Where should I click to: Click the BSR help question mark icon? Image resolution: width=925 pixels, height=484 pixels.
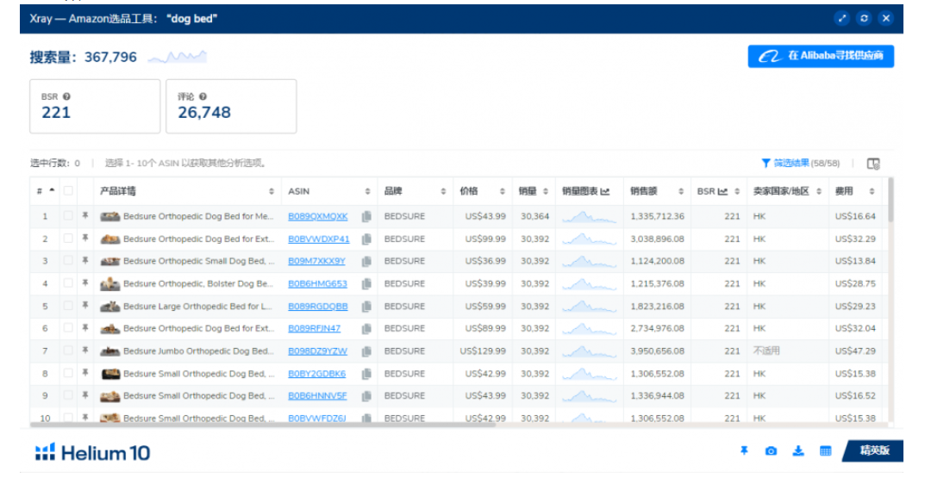66,97
